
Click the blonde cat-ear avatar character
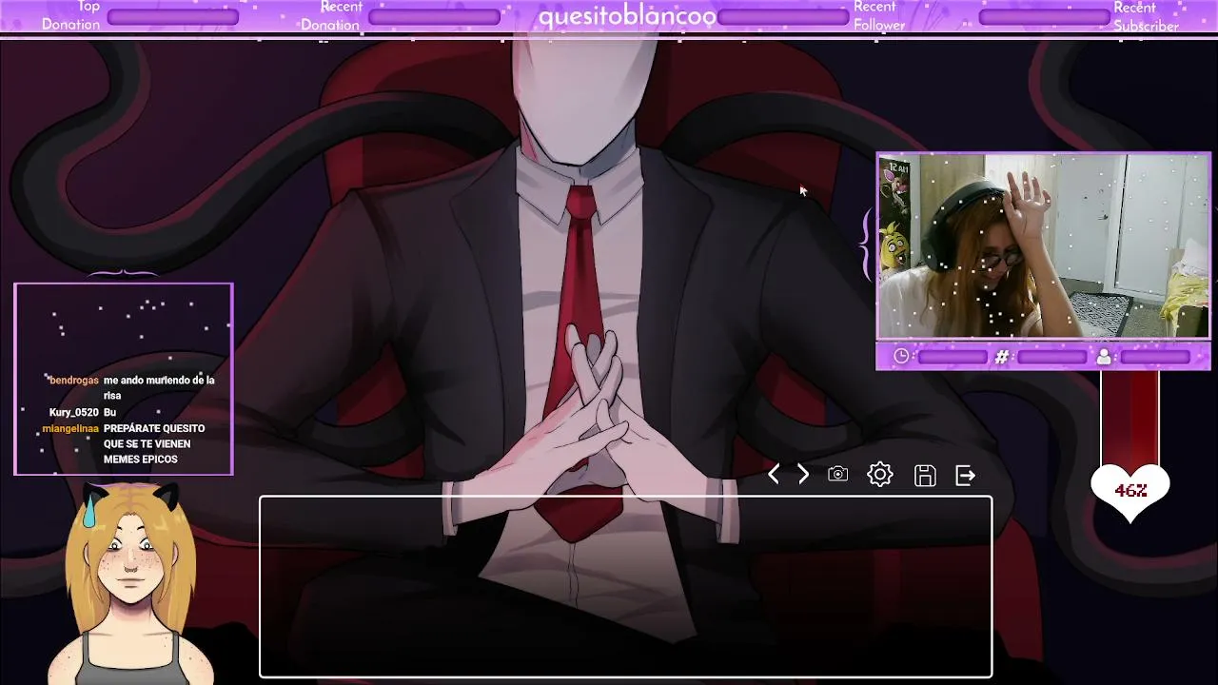click(130, 584)
